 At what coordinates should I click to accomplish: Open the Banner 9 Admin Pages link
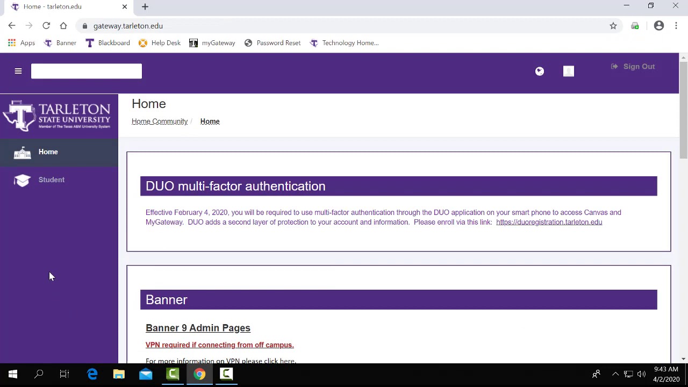198,328
